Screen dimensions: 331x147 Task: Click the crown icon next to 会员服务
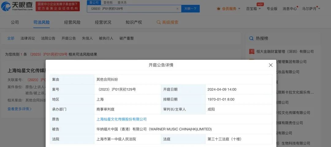(x=219, y=9)
